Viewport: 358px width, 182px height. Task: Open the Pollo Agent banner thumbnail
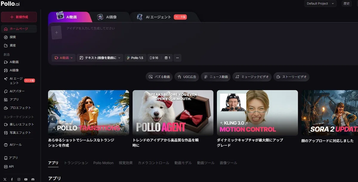[x=173, y=113]
